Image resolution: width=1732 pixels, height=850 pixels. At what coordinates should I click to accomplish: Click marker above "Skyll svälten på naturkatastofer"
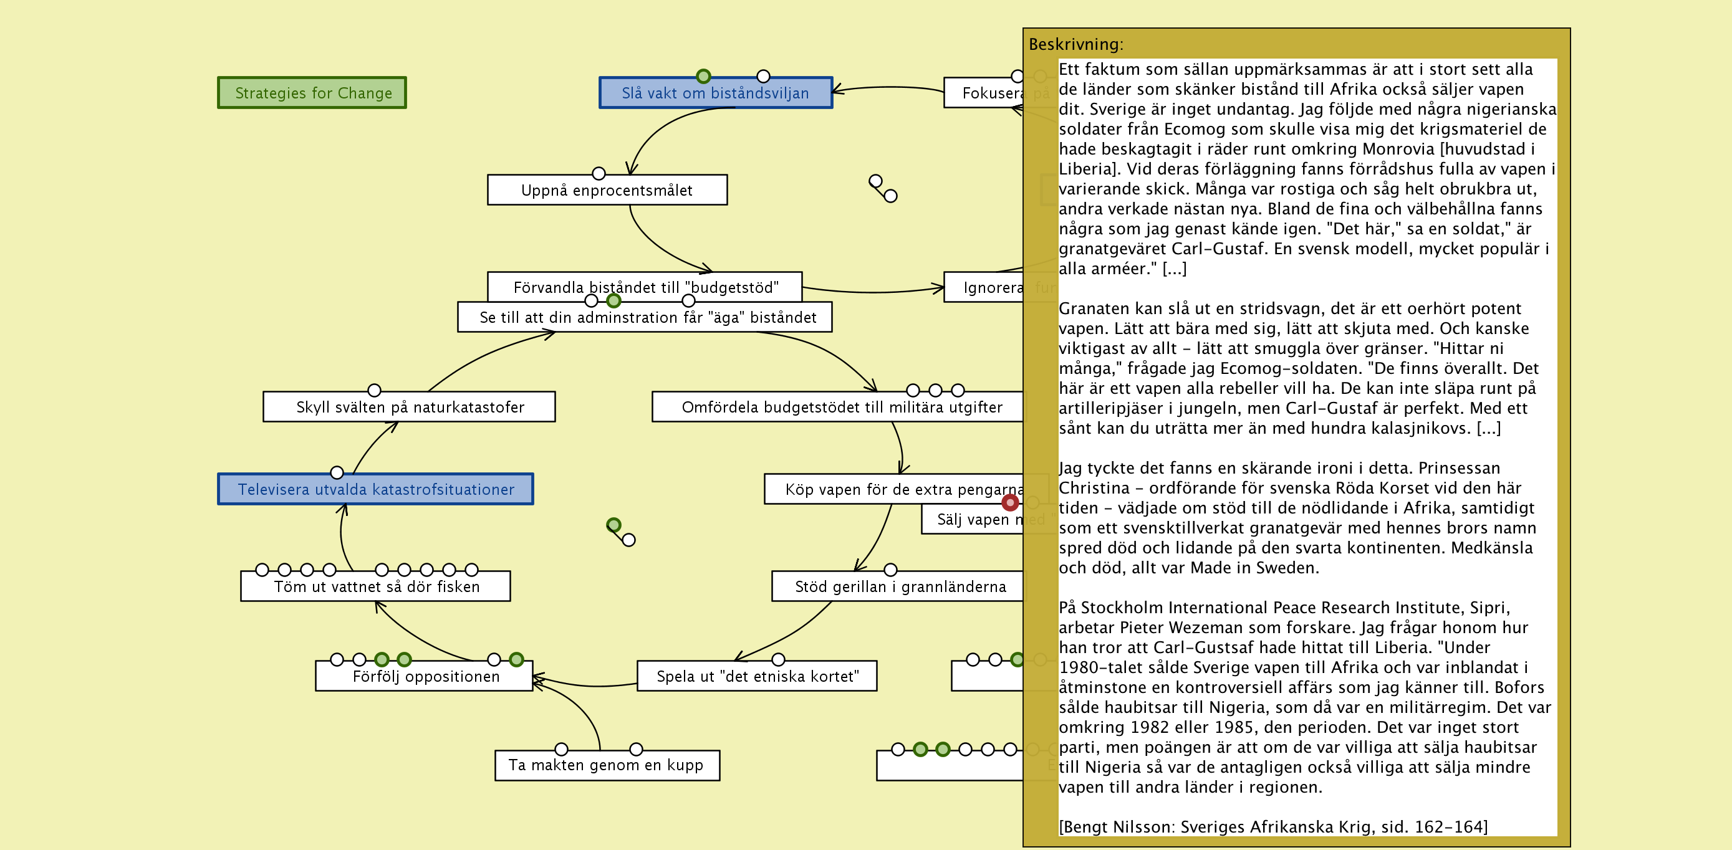[375, 390]
